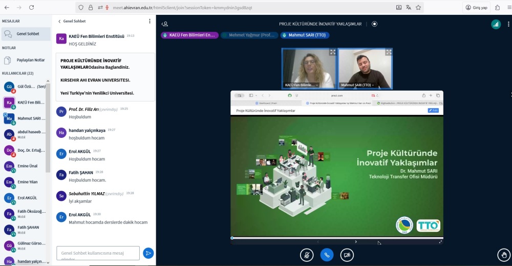Click the browser translate page icon

click(x=409, y=8)
